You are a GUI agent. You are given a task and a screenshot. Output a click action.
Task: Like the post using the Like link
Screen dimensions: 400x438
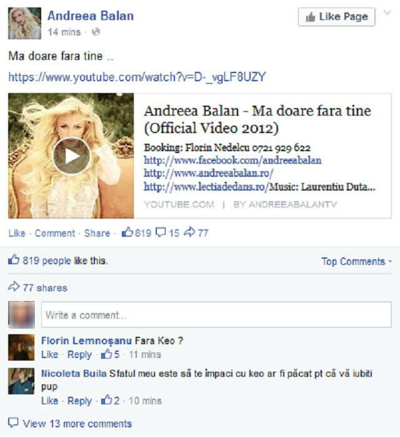click(17, 233)
